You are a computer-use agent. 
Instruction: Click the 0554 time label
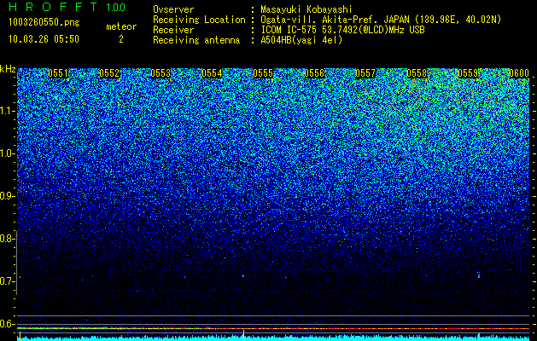click(212, 73)
